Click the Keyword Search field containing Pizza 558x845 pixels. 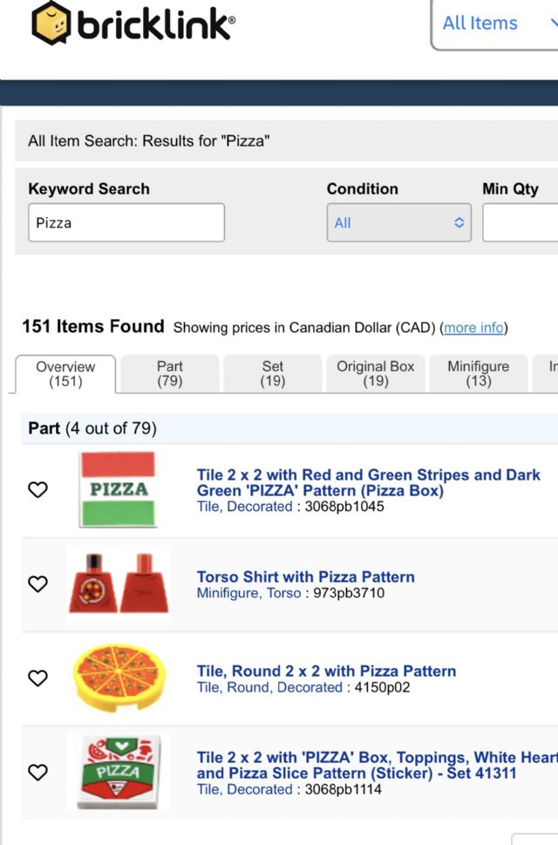click(126, 222)
